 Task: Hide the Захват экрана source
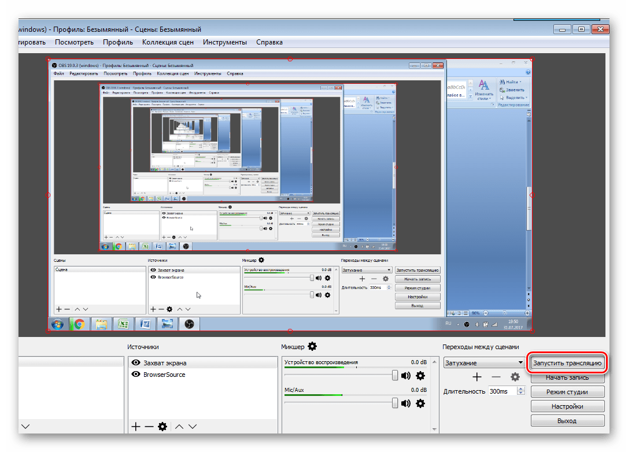[136, 363]
